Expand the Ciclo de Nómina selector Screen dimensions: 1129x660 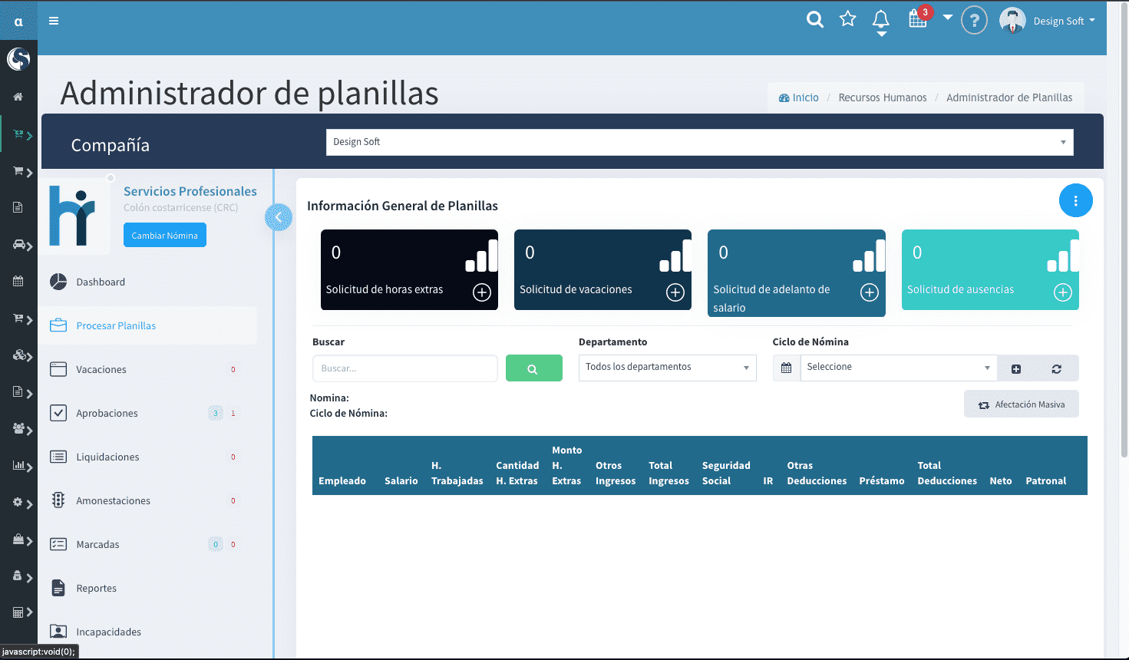(x=896, y=367)
